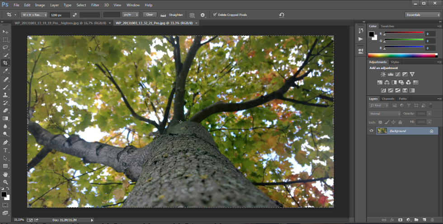The width and height of the screenshot is (443, 224).
Task: Click the Straighten tool icon
Action: [x=163, y=15]
